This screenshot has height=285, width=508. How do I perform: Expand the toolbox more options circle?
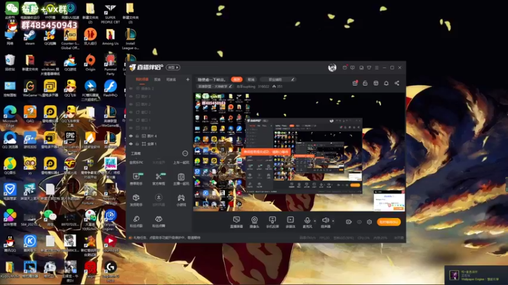click(185, 153)
